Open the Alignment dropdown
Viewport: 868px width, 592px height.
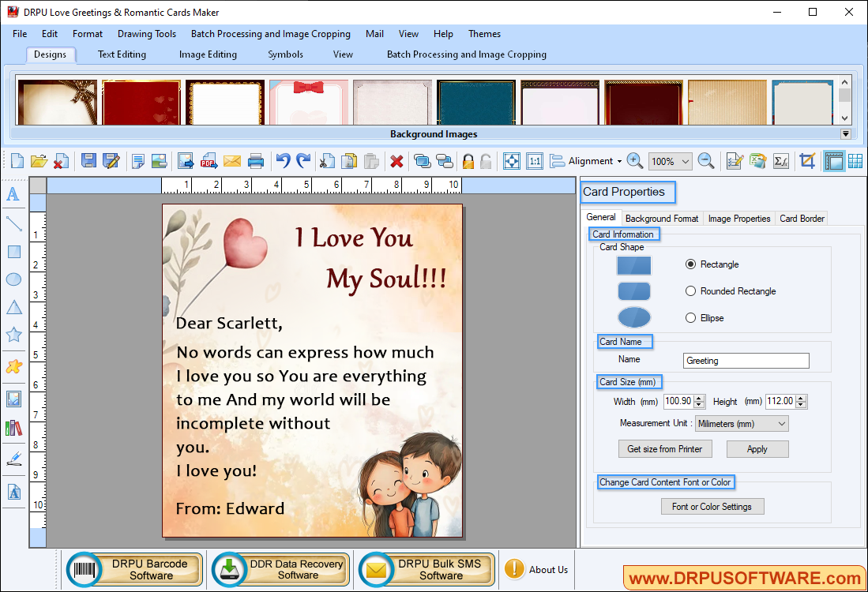591,161
